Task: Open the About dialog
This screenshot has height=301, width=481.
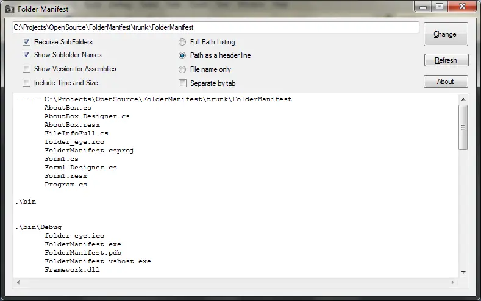Action: pyautogui.click(x=446, y=82)
